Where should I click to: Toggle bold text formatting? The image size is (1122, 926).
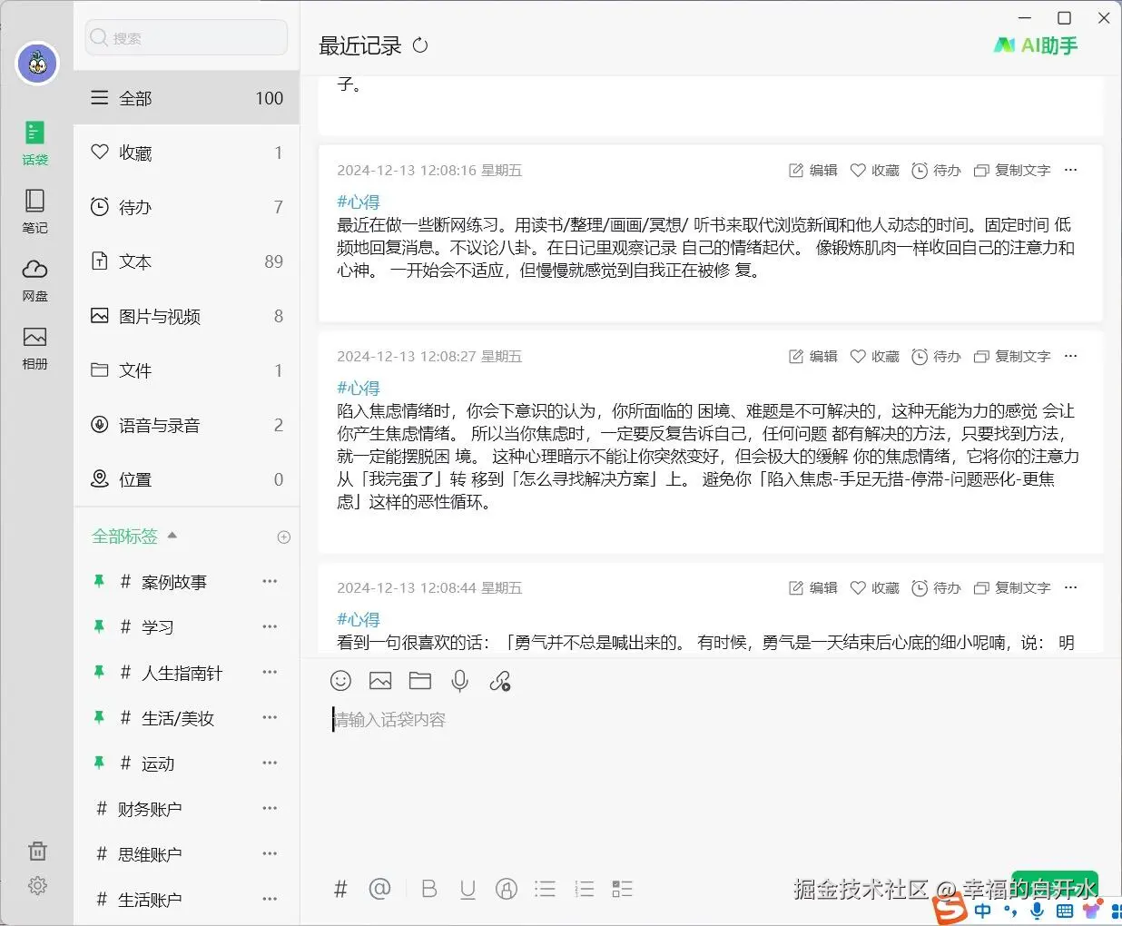429,889
